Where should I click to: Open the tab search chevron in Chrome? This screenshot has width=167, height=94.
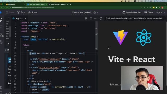point(165,4)
